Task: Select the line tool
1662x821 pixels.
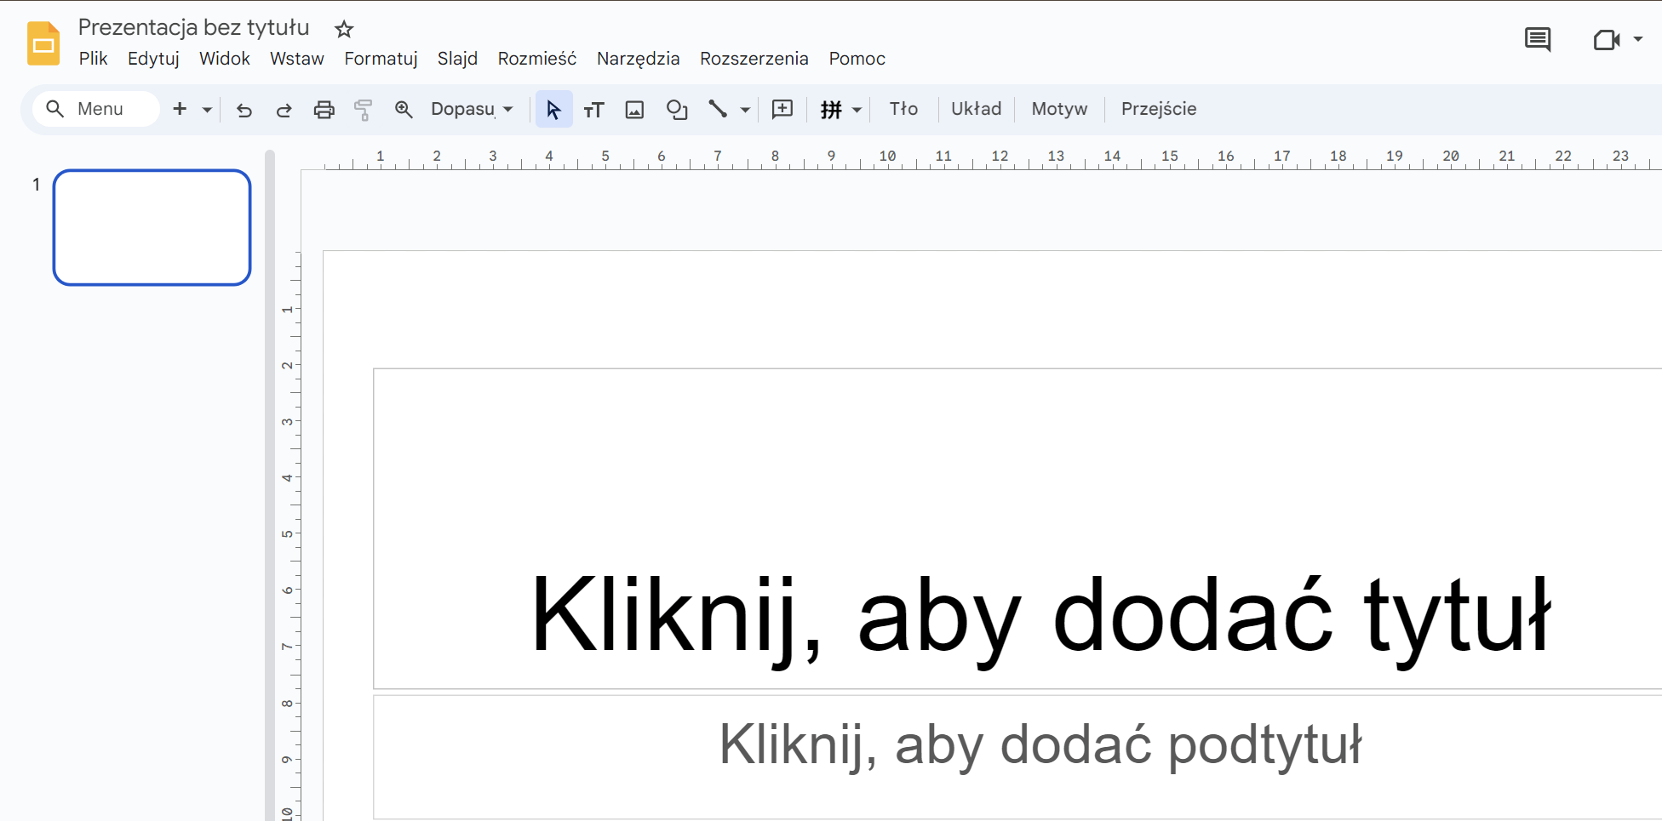Action: (x=718, y=109)
